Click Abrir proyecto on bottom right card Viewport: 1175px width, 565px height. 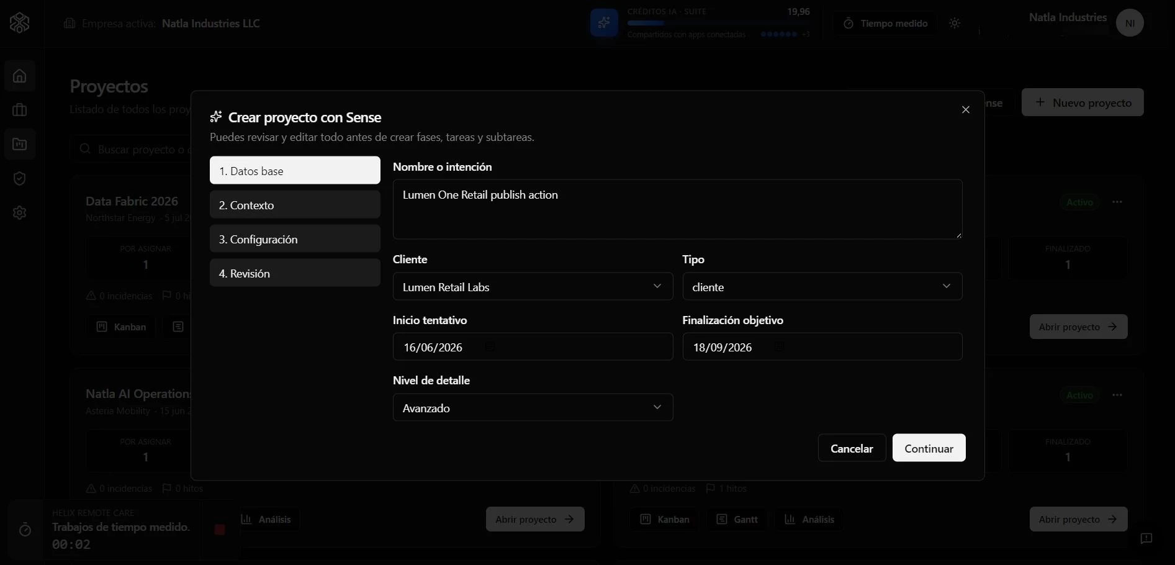tap(1078, 519)
